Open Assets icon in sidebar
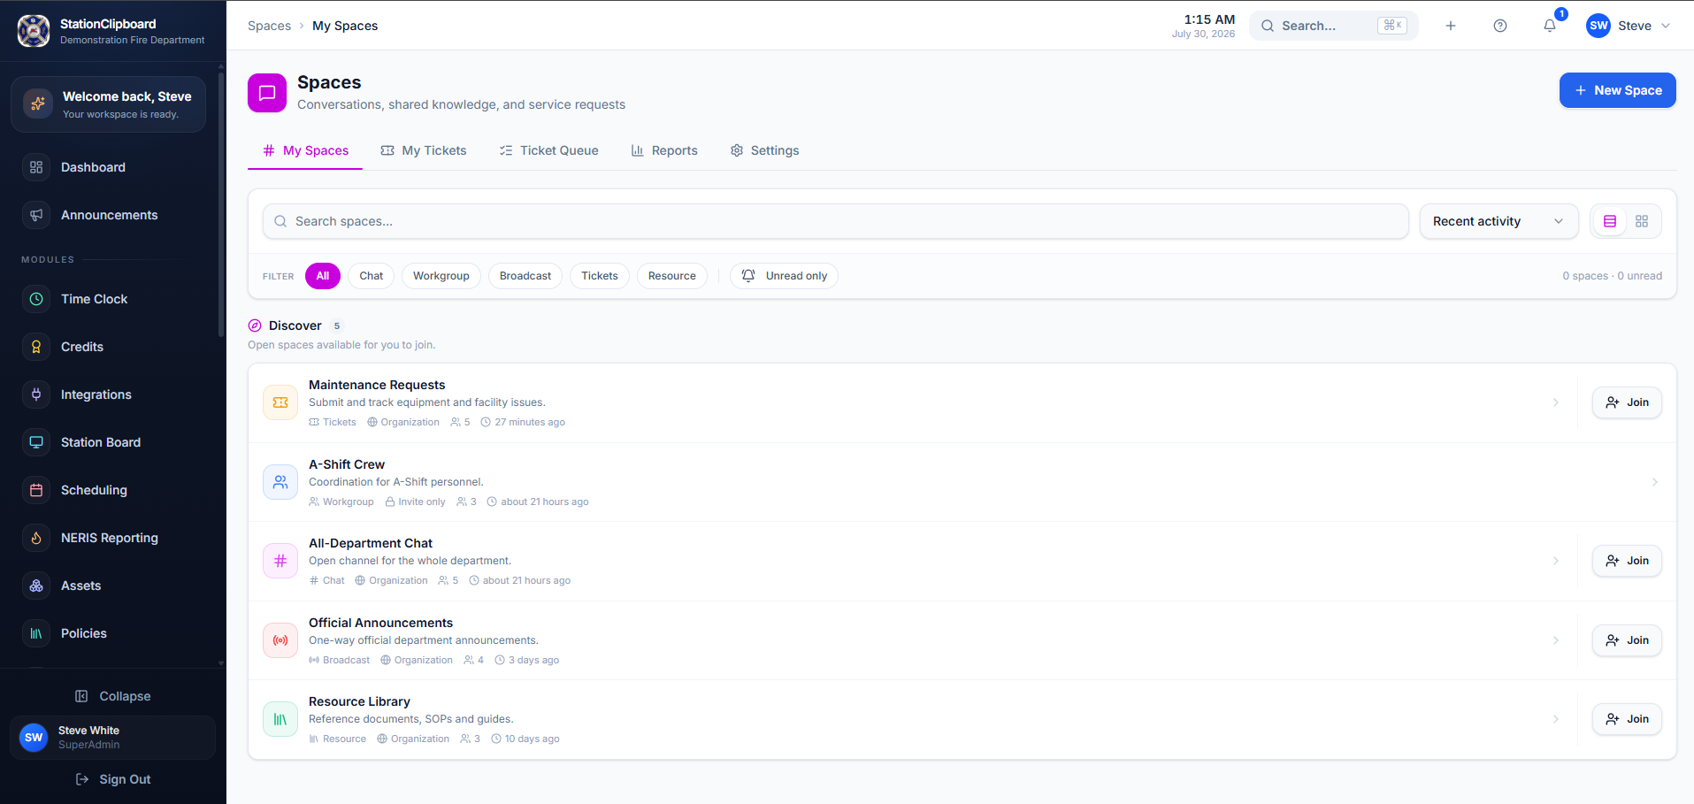 tap(36, 586)
